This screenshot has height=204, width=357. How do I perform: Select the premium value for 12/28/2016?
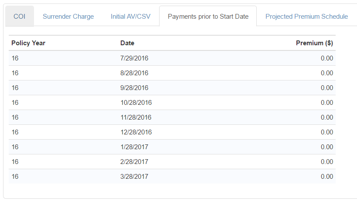(326, 132)
